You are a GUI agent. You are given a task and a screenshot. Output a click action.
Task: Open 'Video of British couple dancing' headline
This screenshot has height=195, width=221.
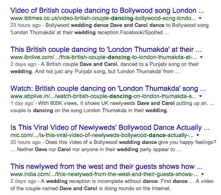pos(107,10)
